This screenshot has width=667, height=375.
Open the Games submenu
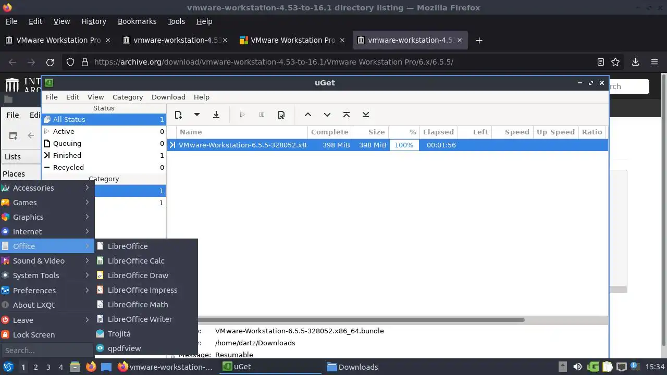pos(47,202)
